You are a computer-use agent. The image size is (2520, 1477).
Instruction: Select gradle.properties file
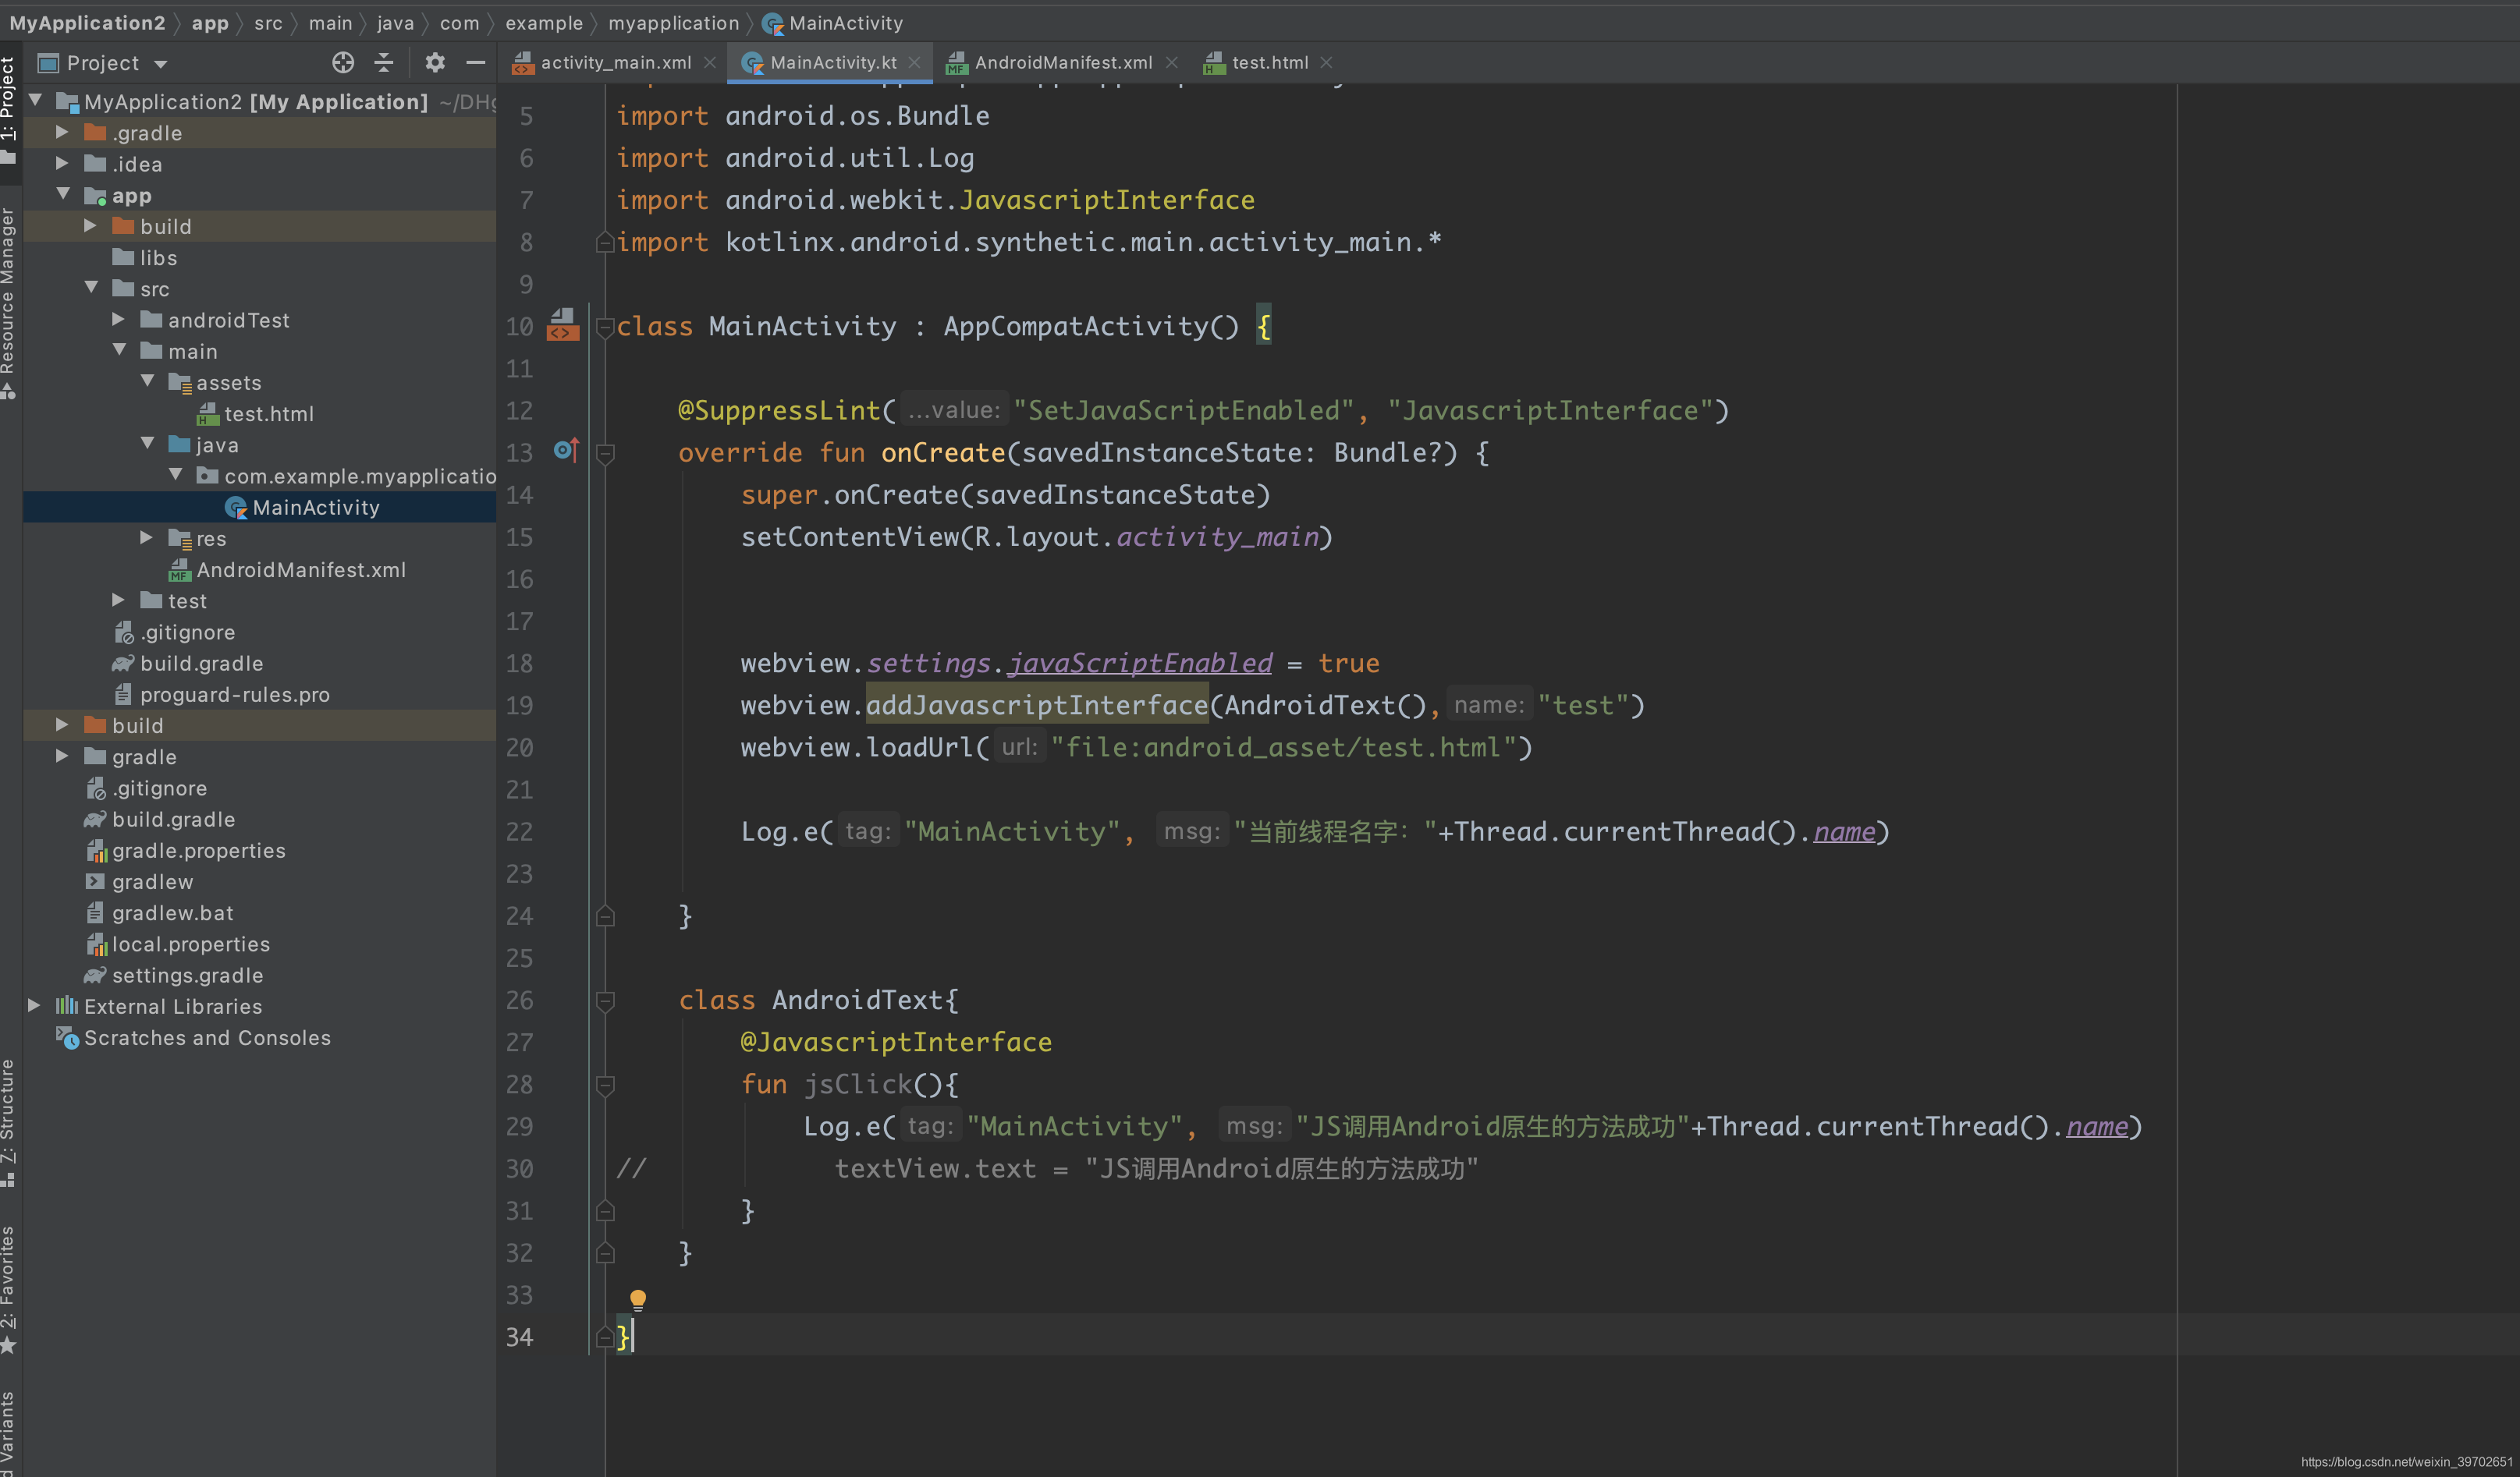(198, 851)
